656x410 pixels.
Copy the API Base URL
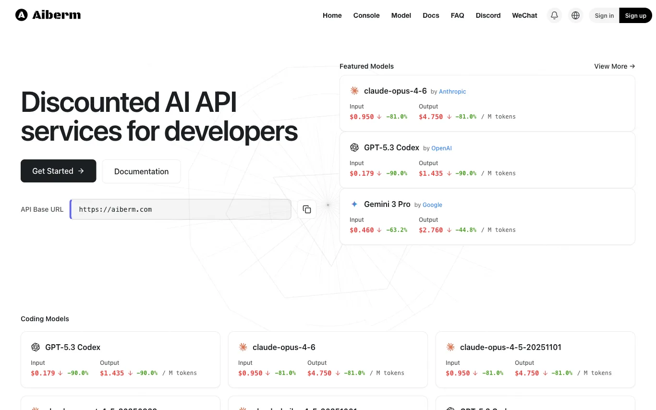coord(307,209)
